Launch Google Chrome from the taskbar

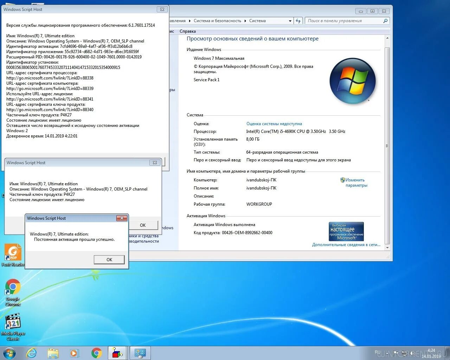tap(97, 353)
